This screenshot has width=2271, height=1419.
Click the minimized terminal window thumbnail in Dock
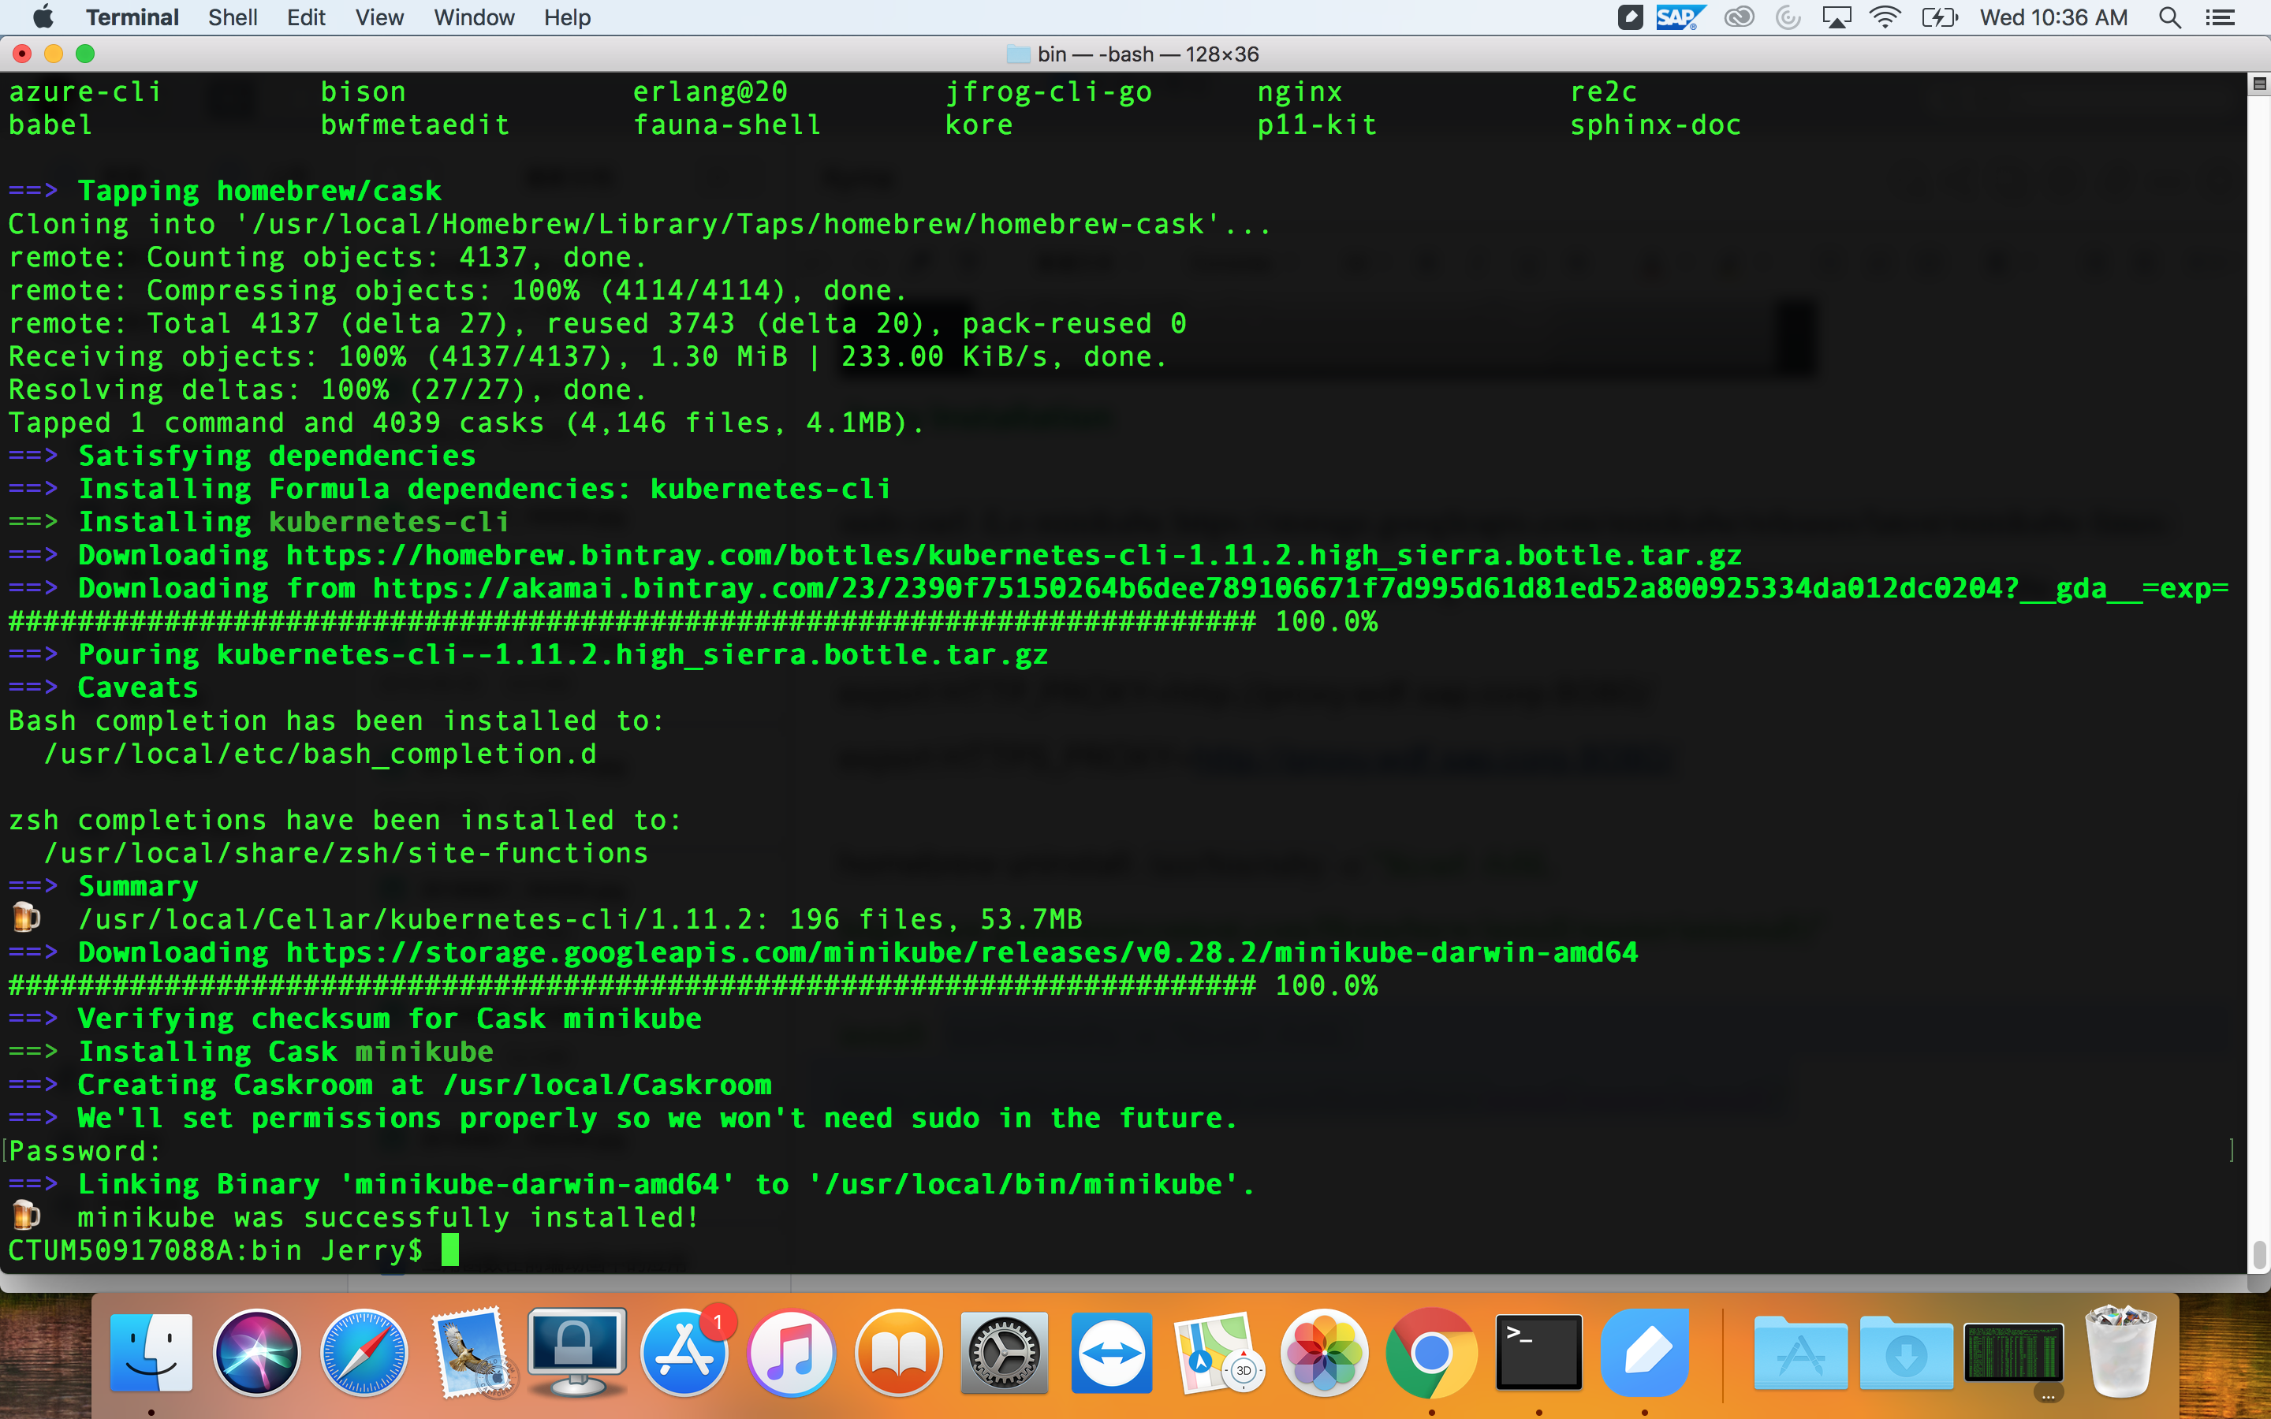(x=2013, y=1352)
